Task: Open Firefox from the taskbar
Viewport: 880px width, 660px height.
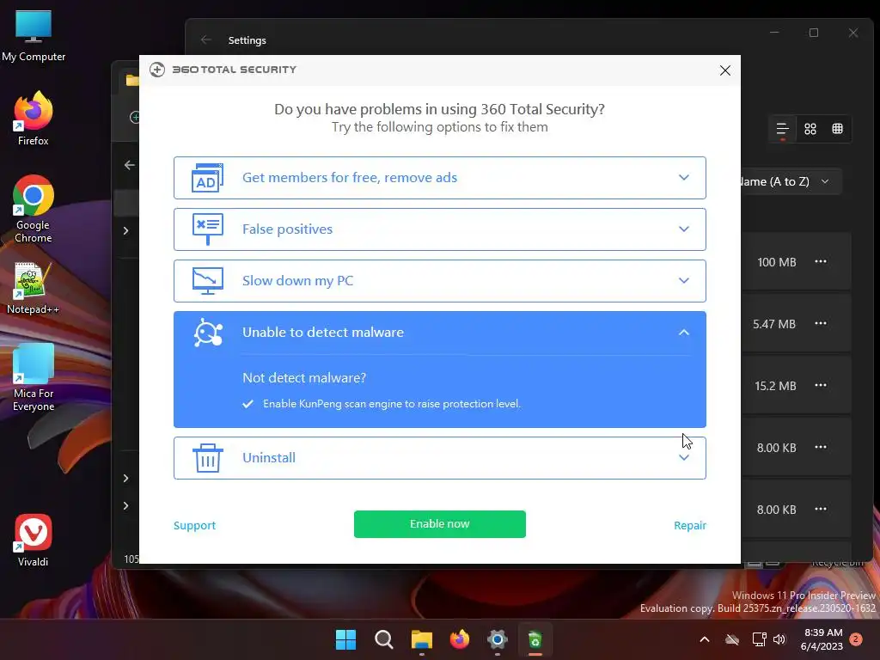Action: (x=460, y=639)
